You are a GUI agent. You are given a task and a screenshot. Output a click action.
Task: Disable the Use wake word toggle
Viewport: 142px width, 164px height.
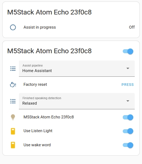(128, 145)
